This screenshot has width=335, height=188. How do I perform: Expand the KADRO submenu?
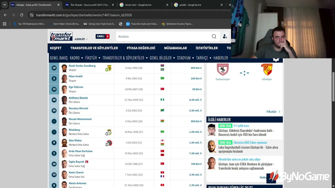(82, 58)
